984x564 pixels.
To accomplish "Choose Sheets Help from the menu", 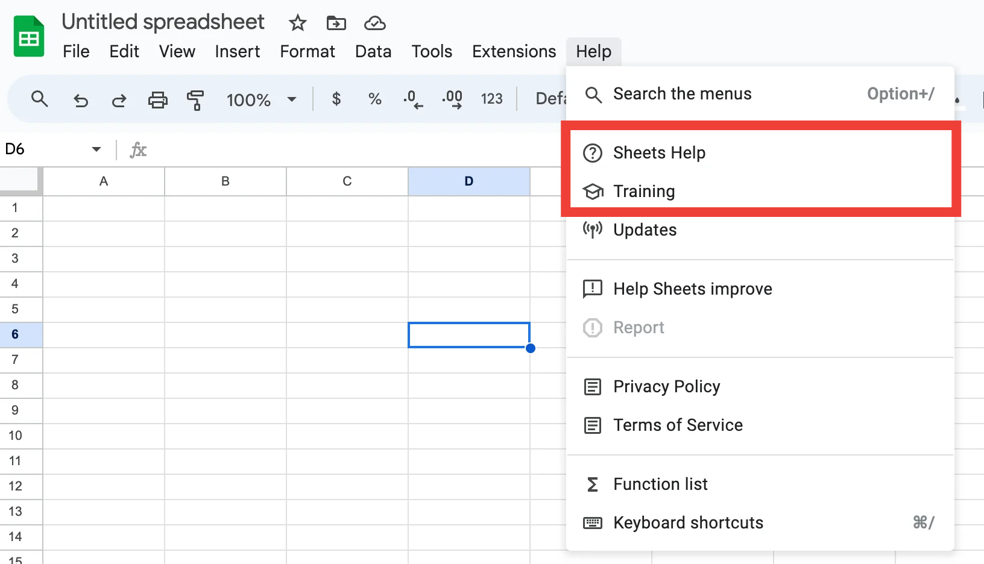I will click(761, 153).
